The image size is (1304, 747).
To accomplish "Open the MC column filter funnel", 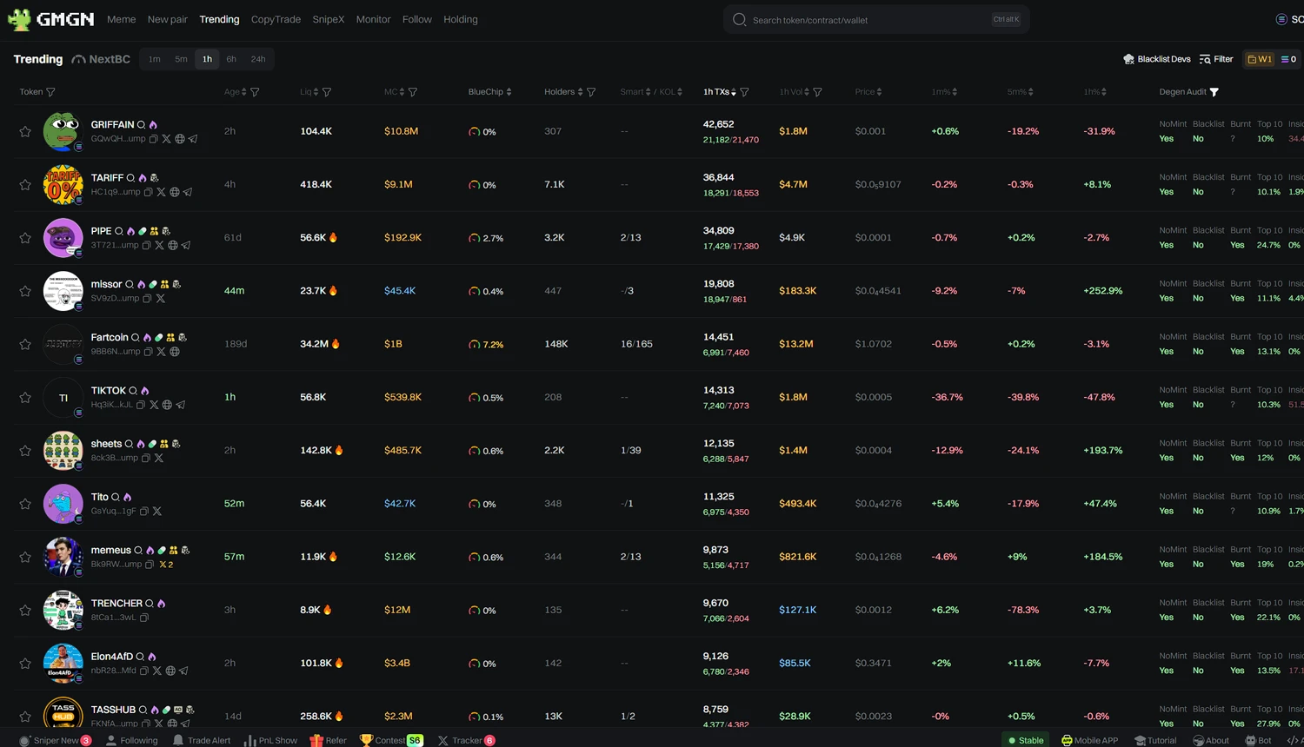I will point(413,92).
